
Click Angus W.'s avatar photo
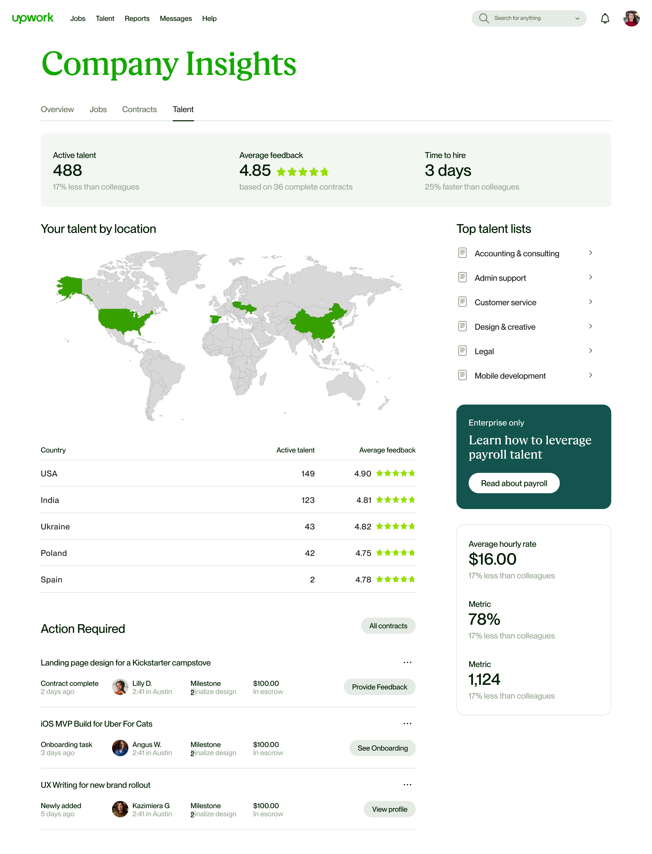(x=120, y=748)
